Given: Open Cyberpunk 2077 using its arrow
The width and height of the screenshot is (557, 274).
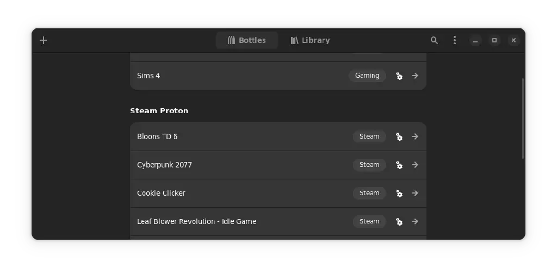Looking at the screenshot, I should (x=415, y=165).
